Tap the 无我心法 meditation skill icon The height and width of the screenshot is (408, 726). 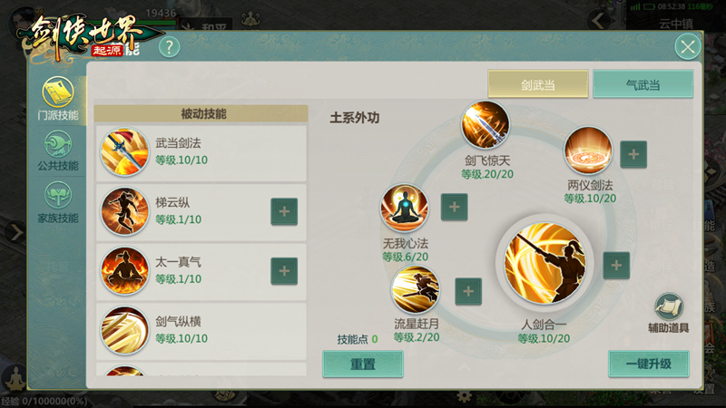[x=404, y=208]
